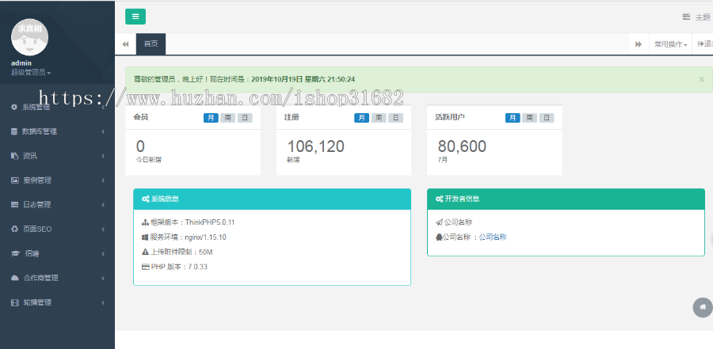Click the picture icon beside 案例管理
The width and height of the screenshot is (713, 349).
(14, 180)
